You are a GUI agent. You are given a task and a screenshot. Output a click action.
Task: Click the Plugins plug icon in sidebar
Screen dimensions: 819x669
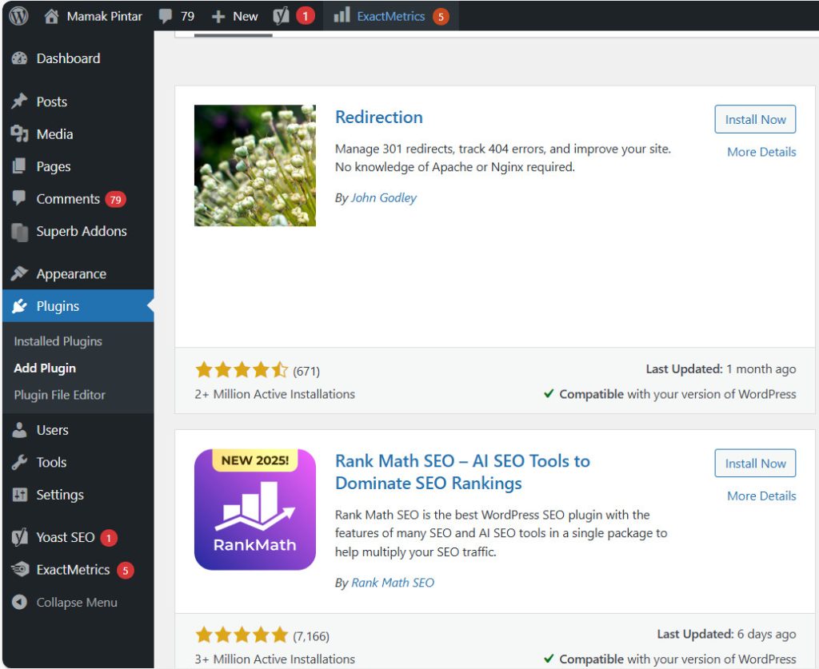19,306
